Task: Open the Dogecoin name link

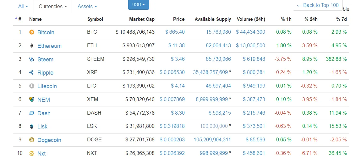Action: [49, 140]
